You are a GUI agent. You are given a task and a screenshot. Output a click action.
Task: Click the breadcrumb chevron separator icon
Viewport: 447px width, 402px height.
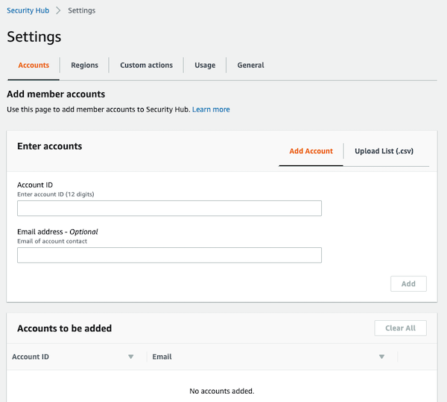58,10
